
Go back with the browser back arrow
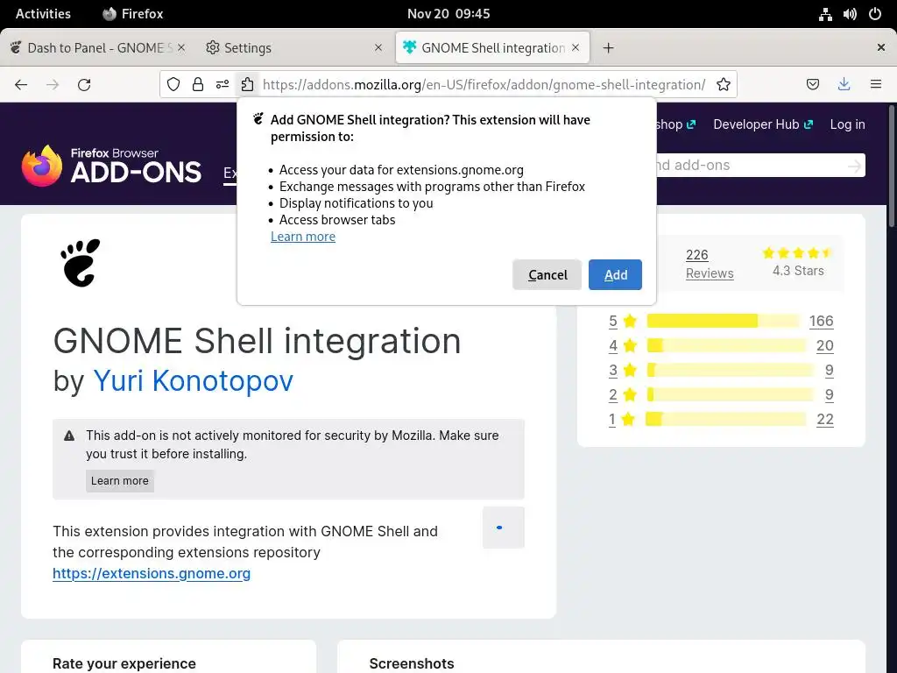(21, 85)
